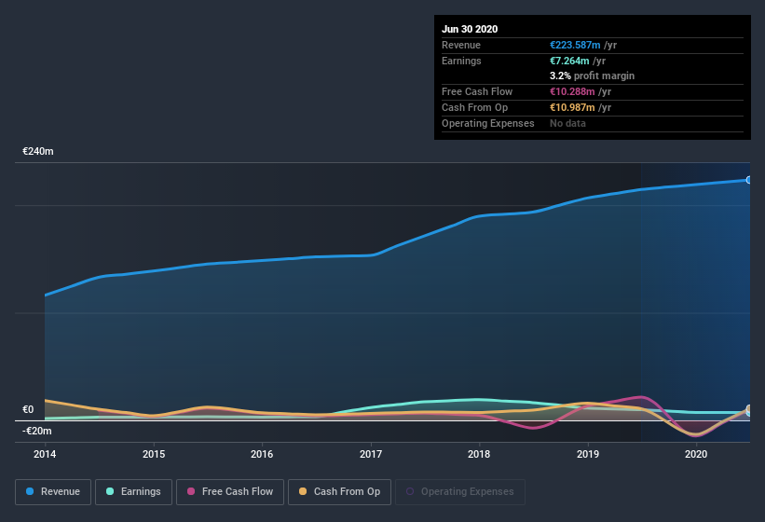
Task: Click the Operating Expenses label in tooltip
Action: pyautogui.click(x=488, y=123)
